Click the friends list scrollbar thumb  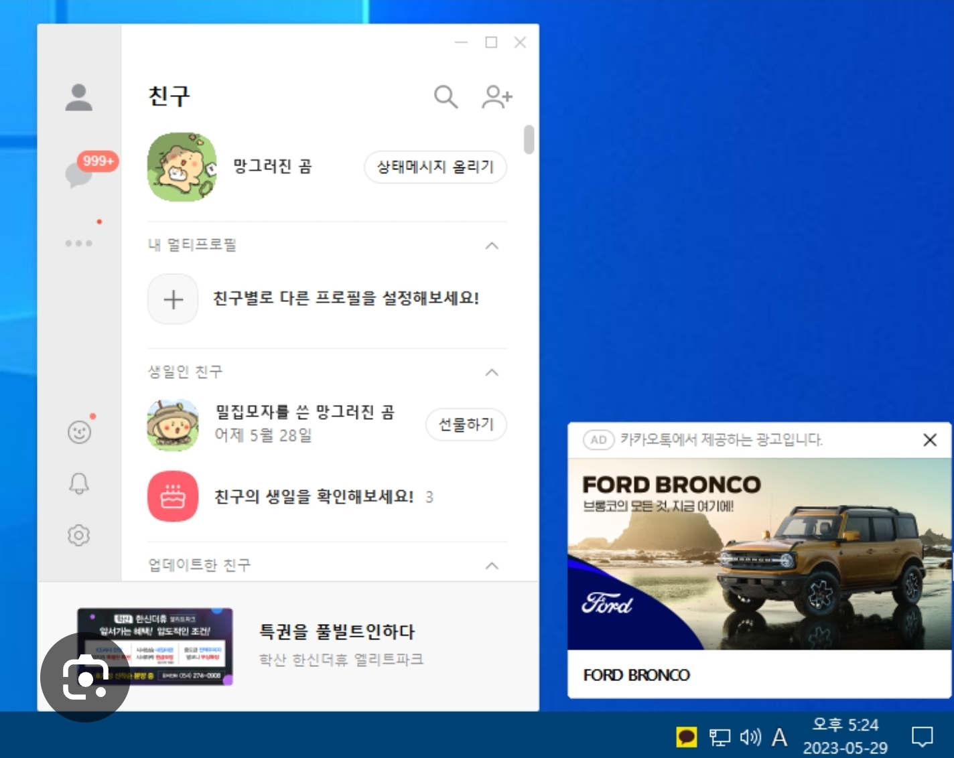[529, 139]
